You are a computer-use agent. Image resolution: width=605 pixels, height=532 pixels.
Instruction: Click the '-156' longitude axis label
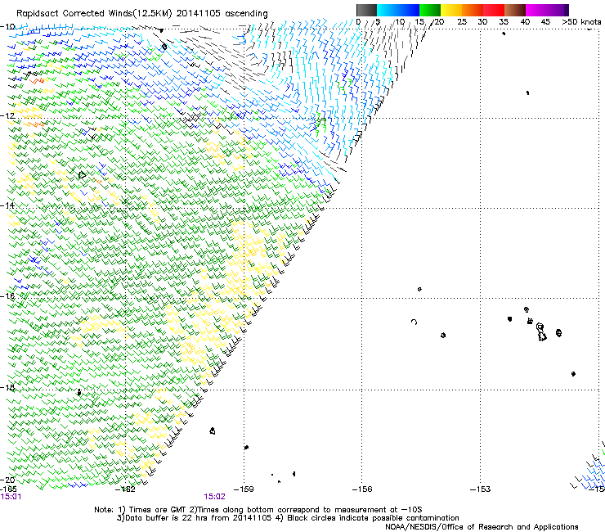(x=362, y=489)
